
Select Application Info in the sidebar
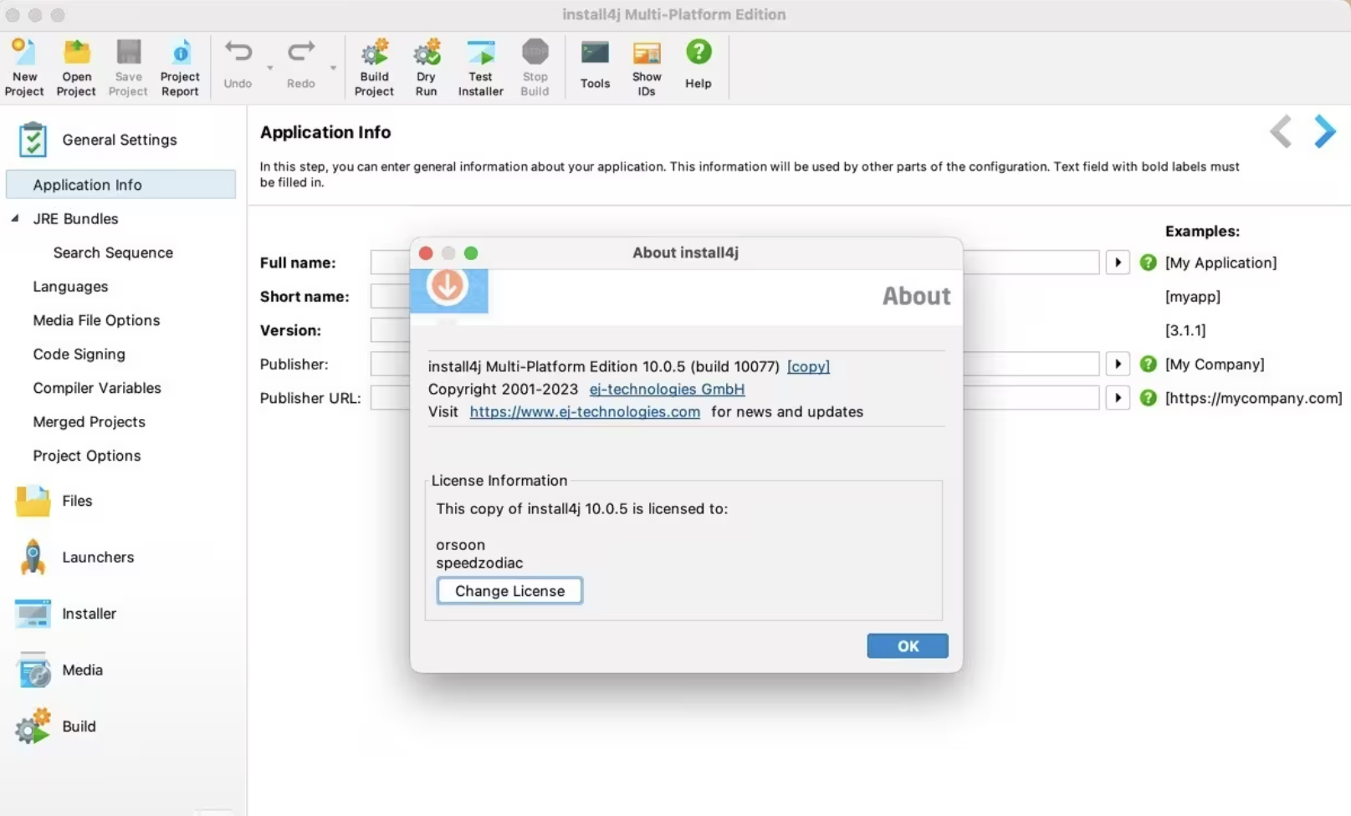[x=87, y=185]
